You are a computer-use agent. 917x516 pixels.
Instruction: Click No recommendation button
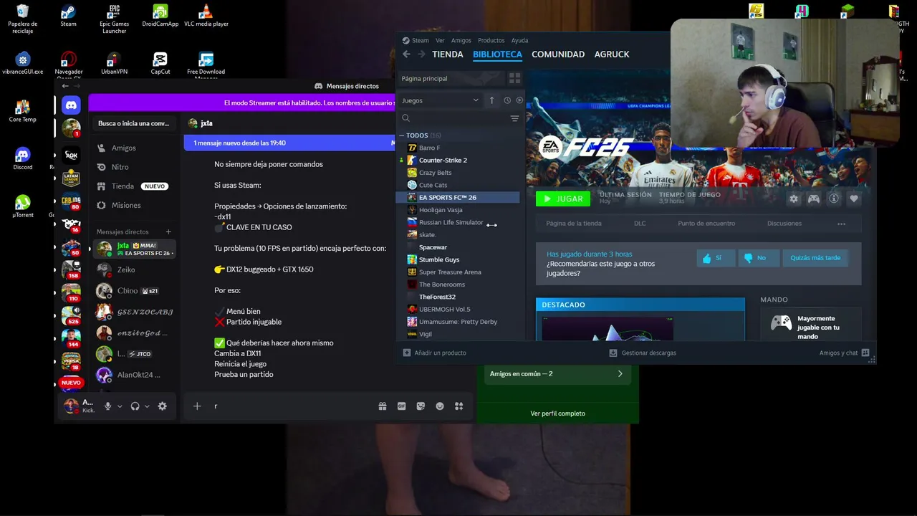point(759,258)
